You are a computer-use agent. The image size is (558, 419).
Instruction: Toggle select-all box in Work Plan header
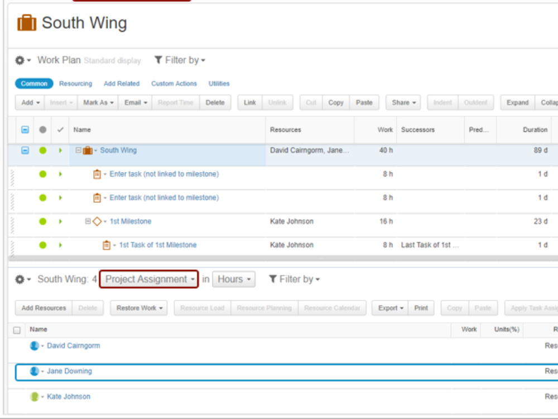pos(25,130)
